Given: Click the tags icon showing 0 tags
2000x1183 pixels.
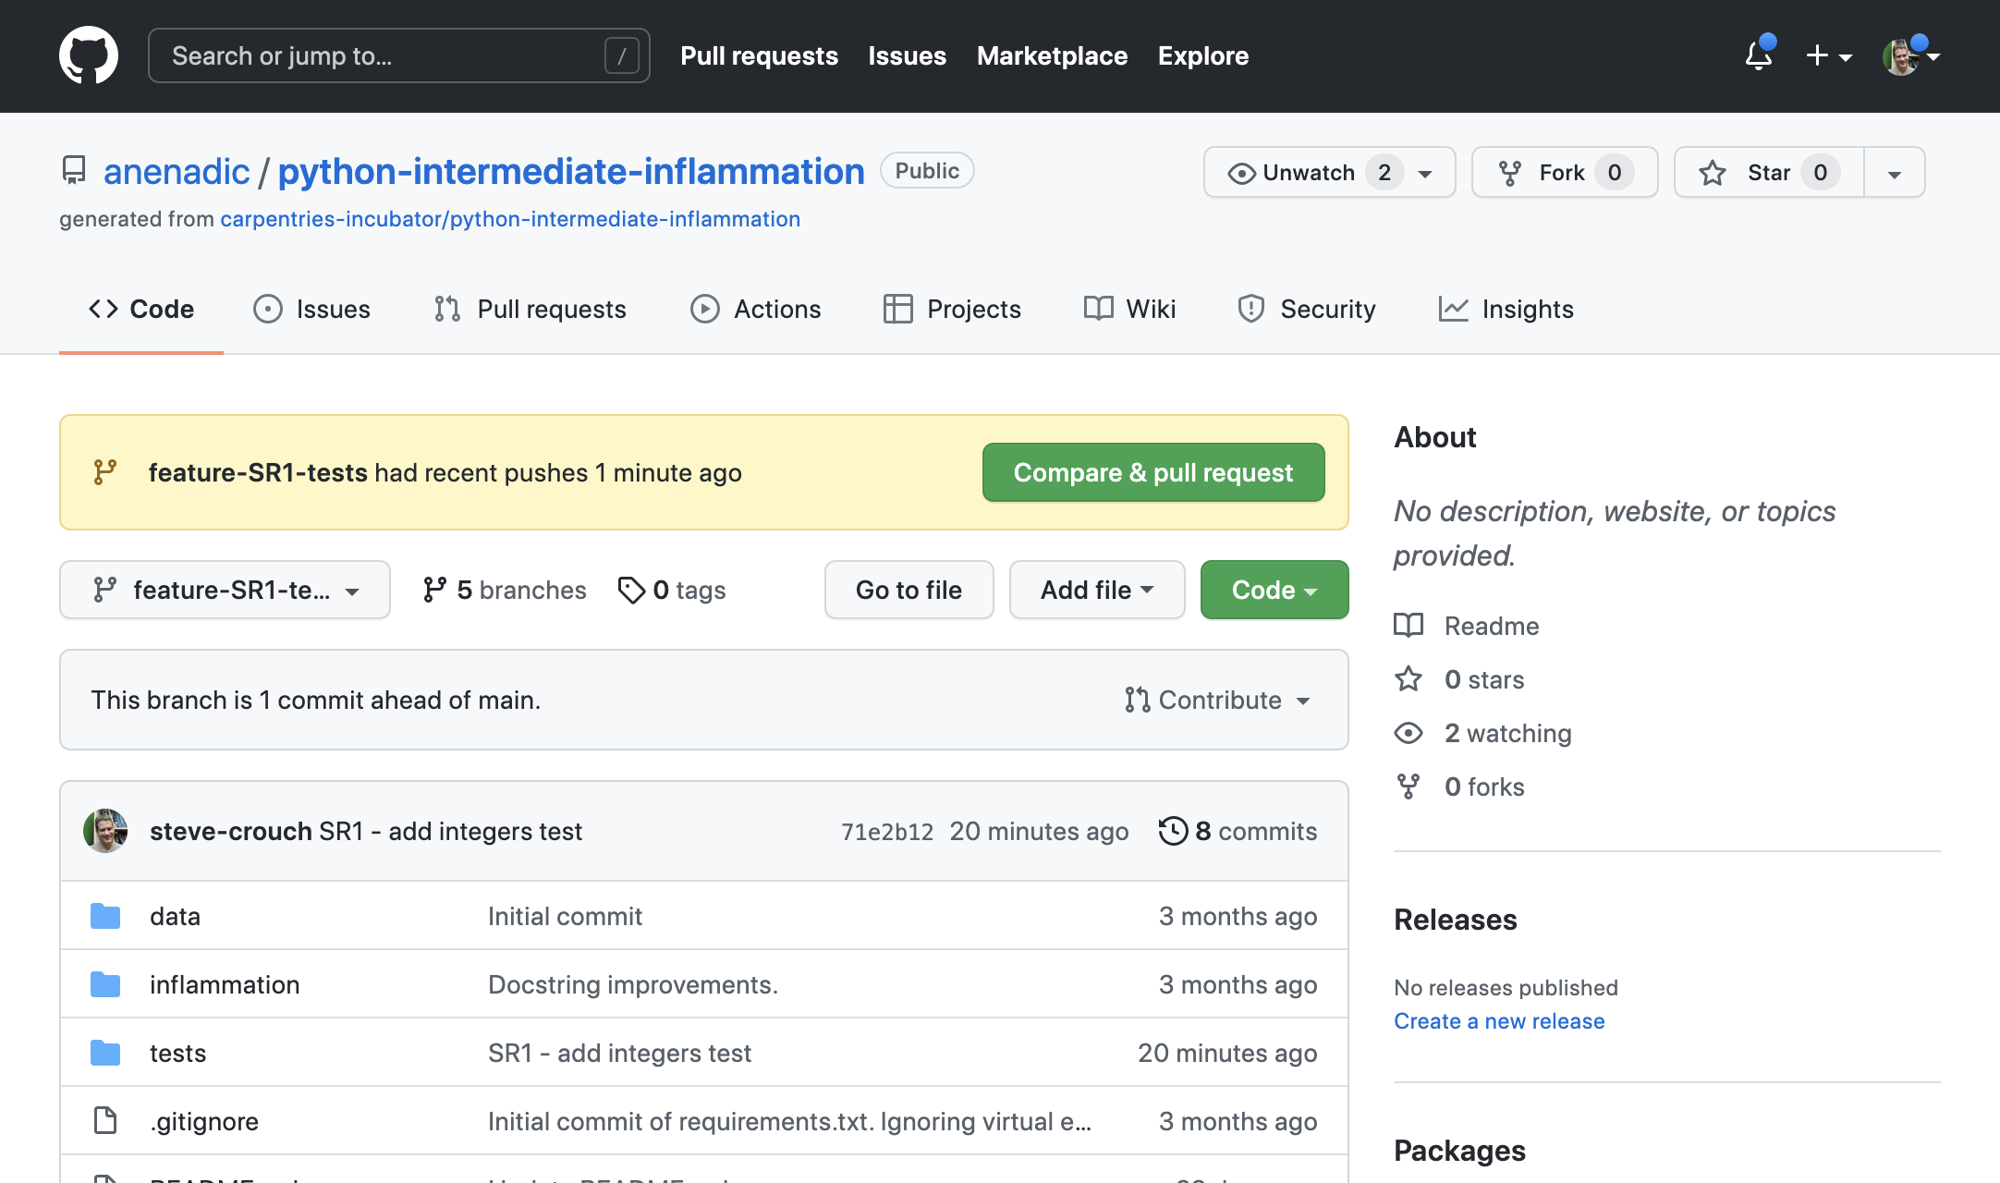Looking at the screenshot, I should tap(633, 590).
